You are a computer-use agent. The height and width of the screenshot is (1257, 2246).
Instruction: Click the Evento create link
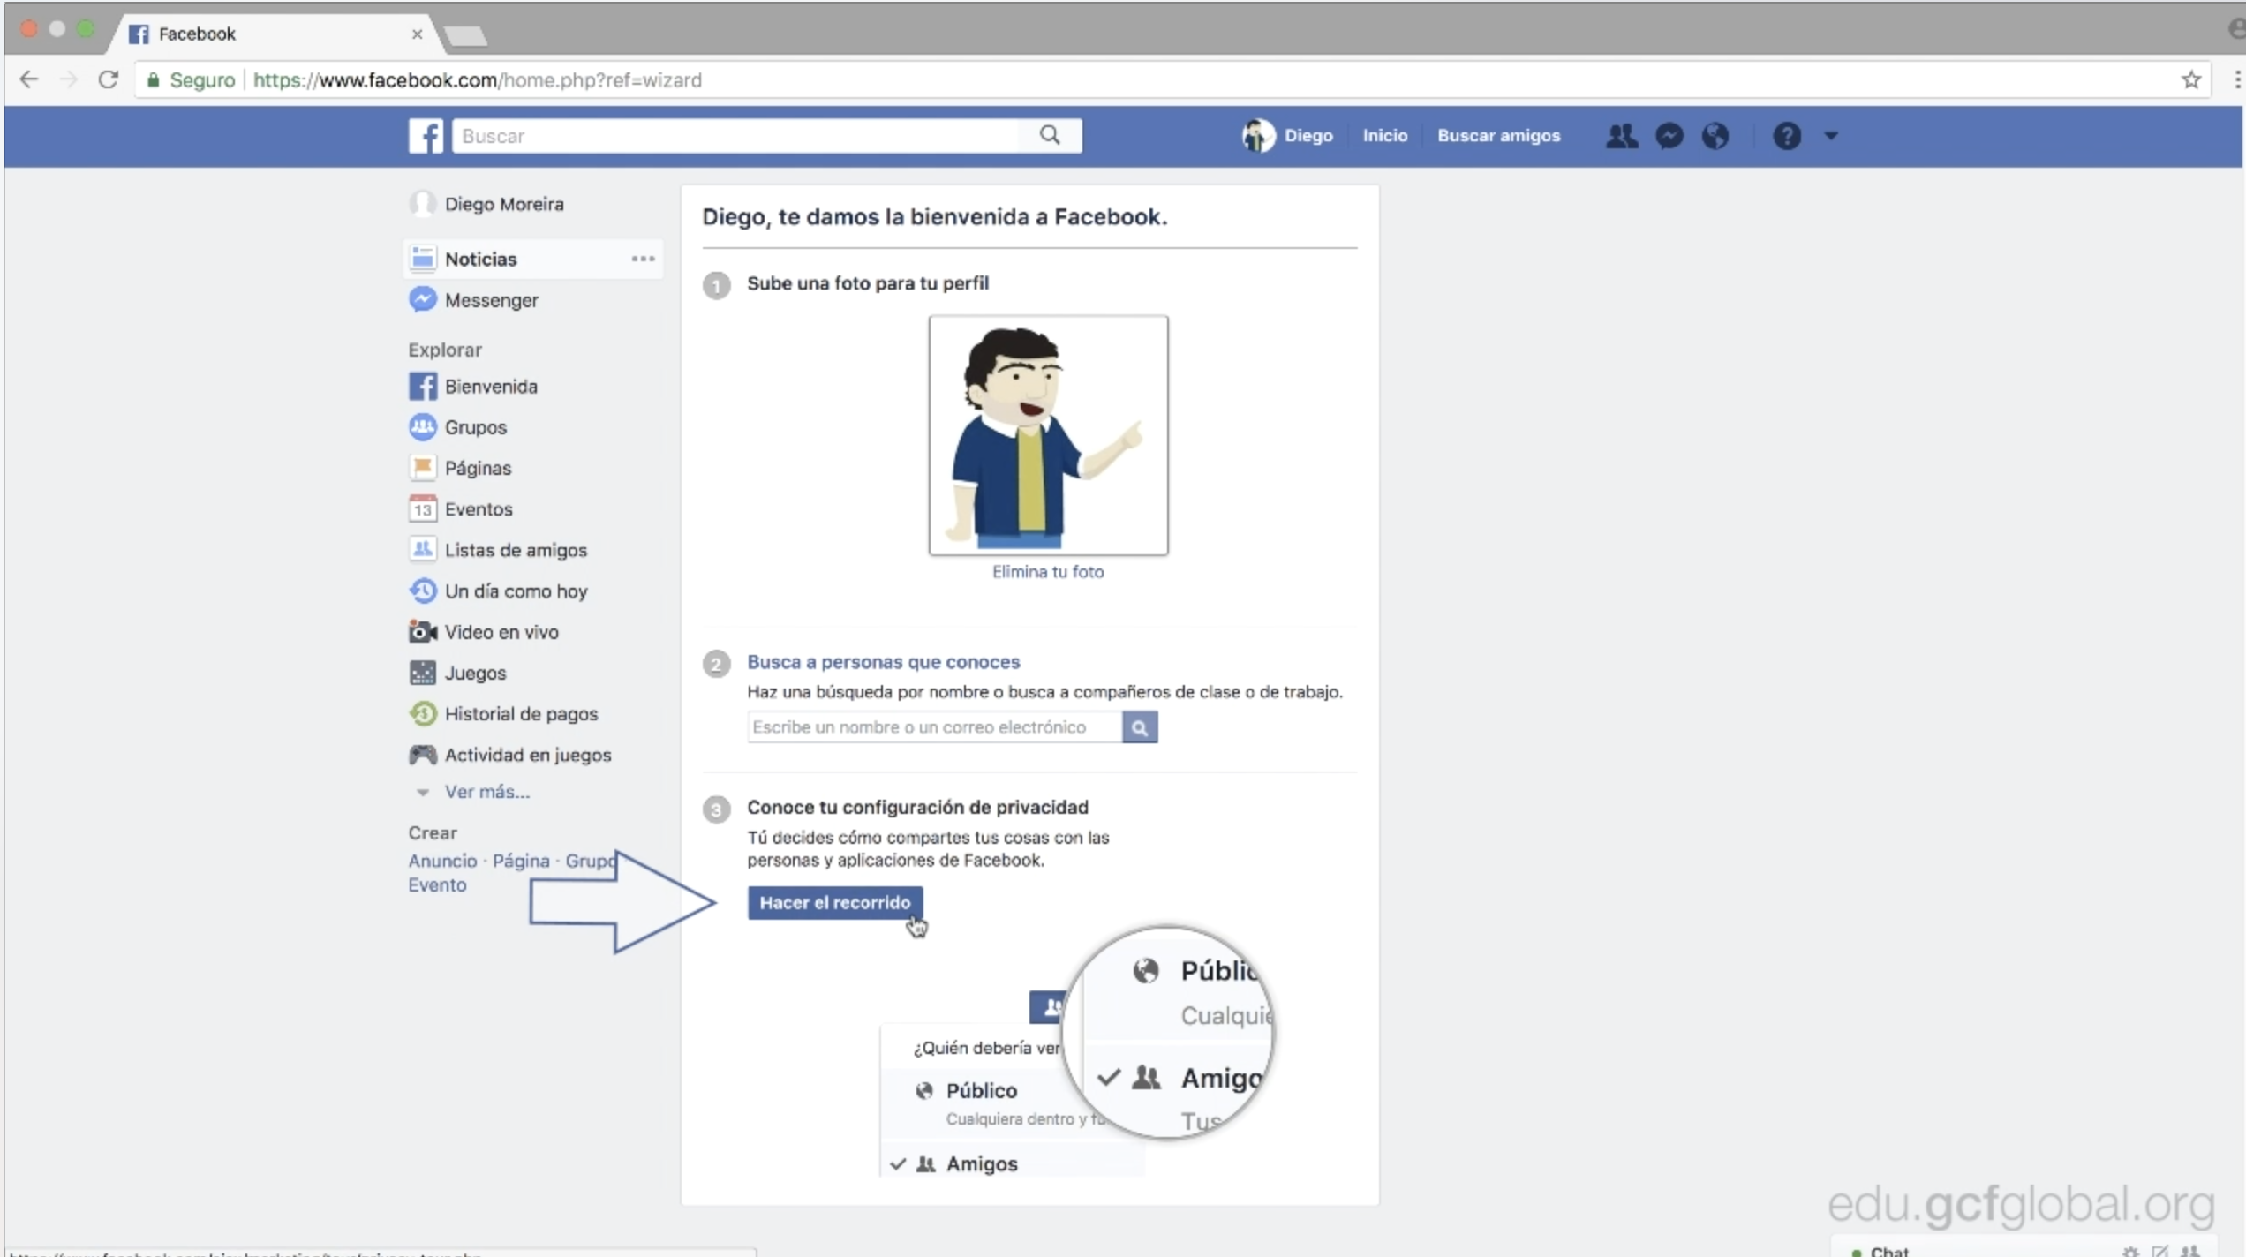click(437, 884)
